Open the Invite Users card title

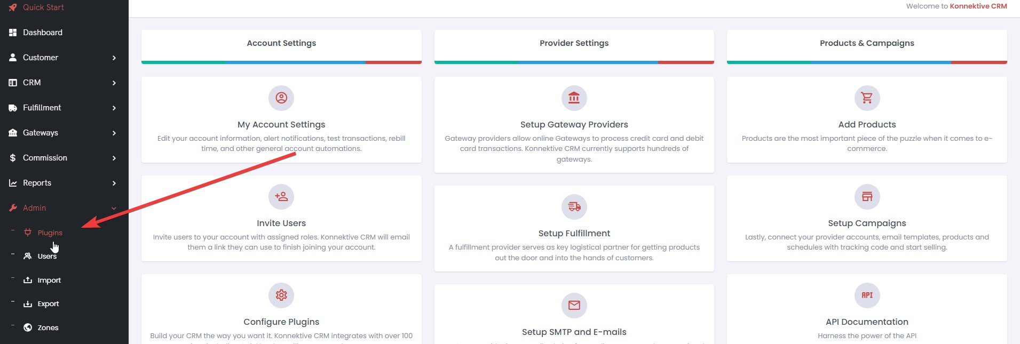(281, 223)
